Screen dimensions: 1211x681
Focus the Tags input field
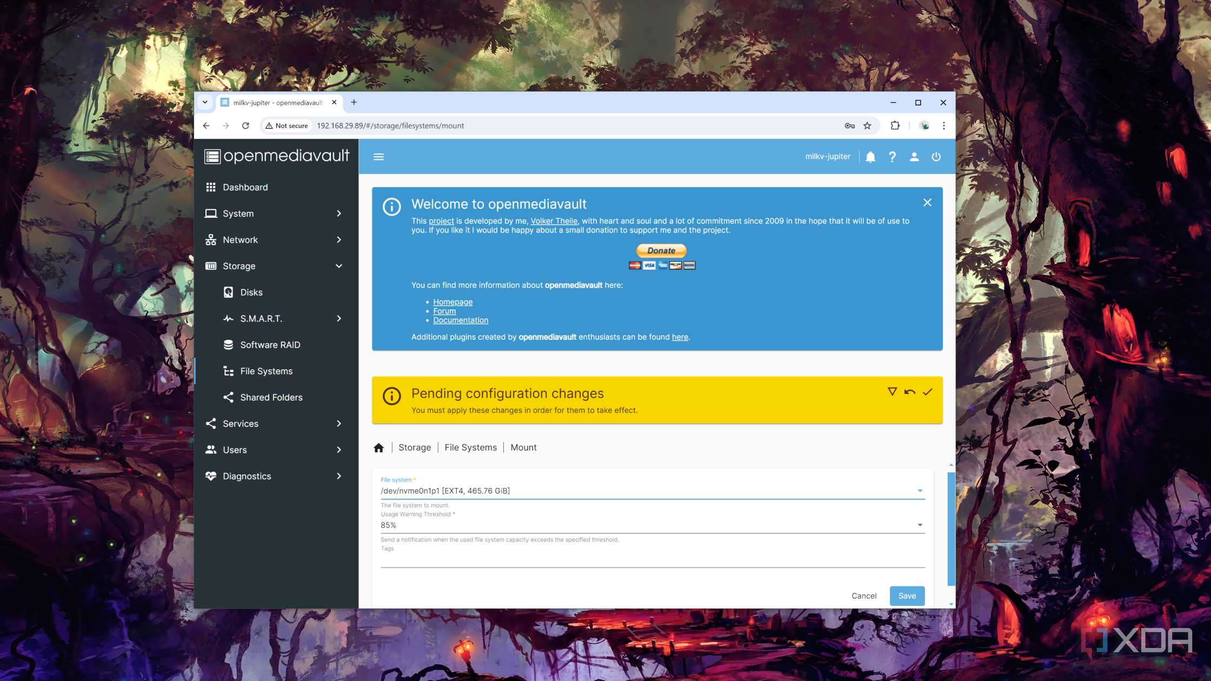click(653, 560)
